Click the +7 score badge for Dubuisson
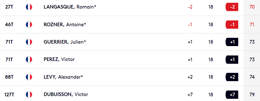This screenshot has height=101, width=260. click(232, 95)
